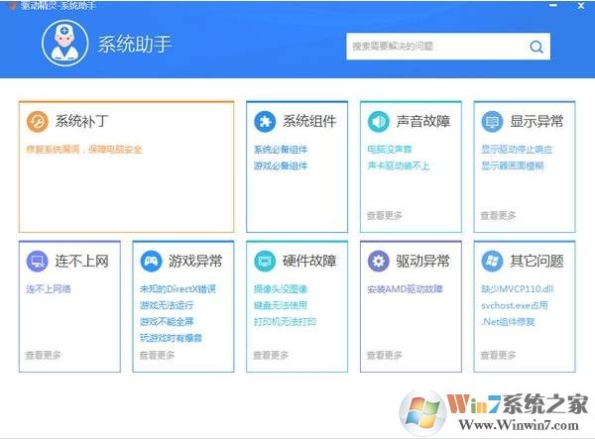Click the puzzle piece 系统组件 icon
The width and height of the screenshot is (595, 439).
(265, 122)
